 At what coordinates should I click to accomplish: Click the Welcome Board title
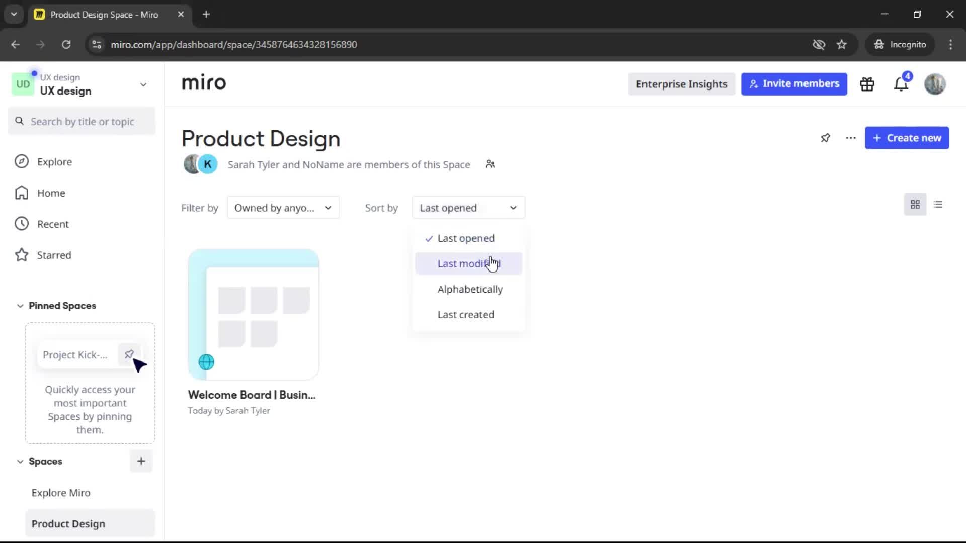(x=252, y=395)
